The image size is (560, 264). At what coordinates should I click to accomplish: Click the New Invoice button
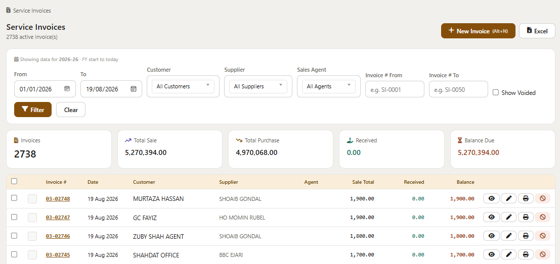click(x=478, y=31)
